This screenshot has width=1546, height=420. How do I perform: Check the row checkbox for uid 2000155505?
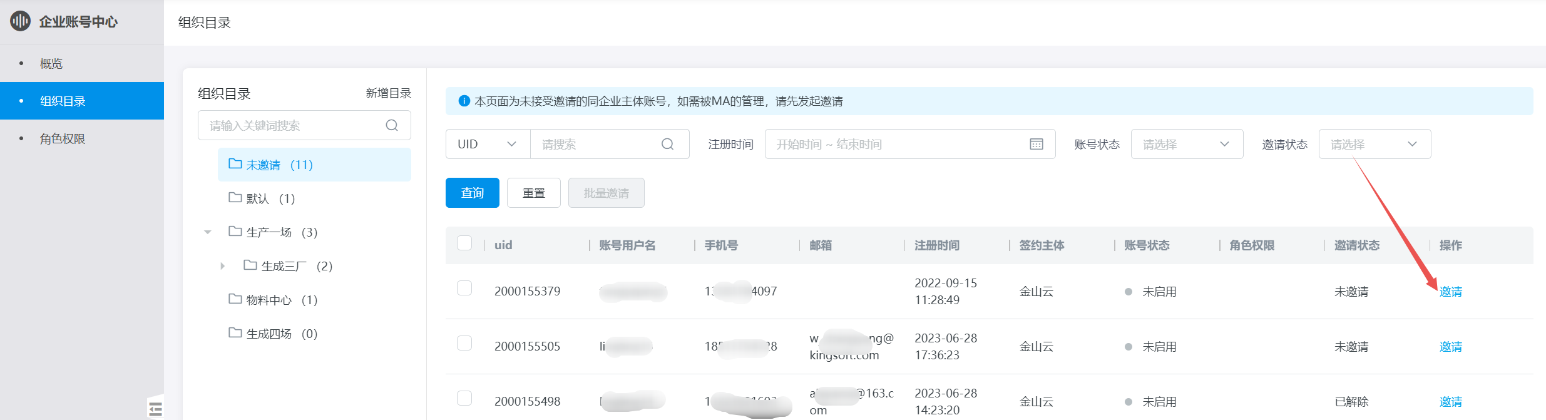(x=464, y=343)
